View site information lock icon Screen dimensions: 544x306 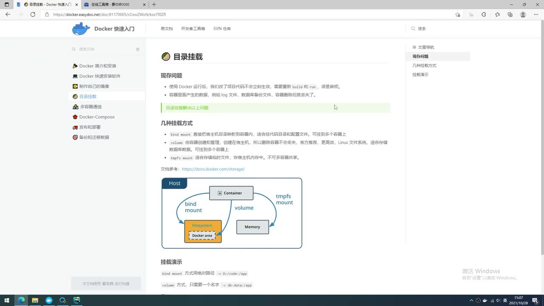(x=47, y=14)
